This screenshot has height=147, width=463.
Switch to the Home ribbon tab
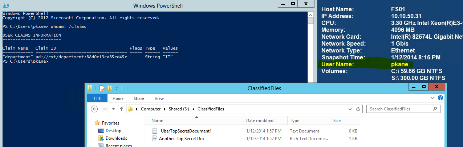[x=118, y=98]
